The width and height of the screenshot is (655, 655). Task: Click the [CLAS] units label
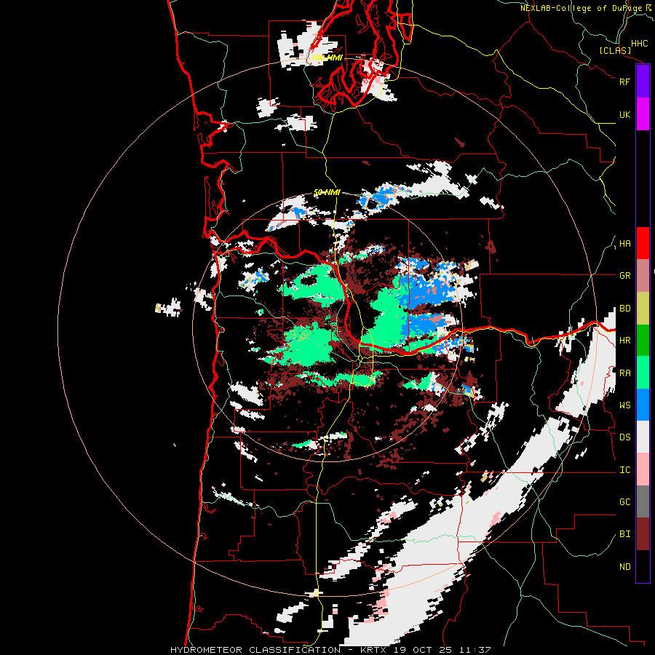615,51
